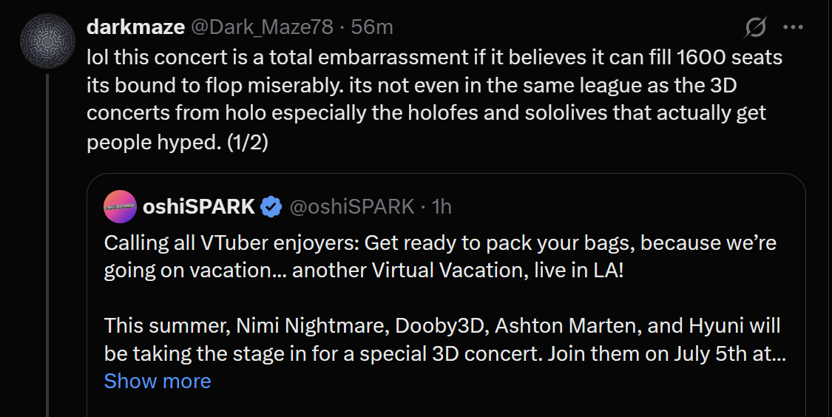This screenshot has width=832, height=417.
Task: Click the Grok explain-post icon
Action: click(755, 28)
